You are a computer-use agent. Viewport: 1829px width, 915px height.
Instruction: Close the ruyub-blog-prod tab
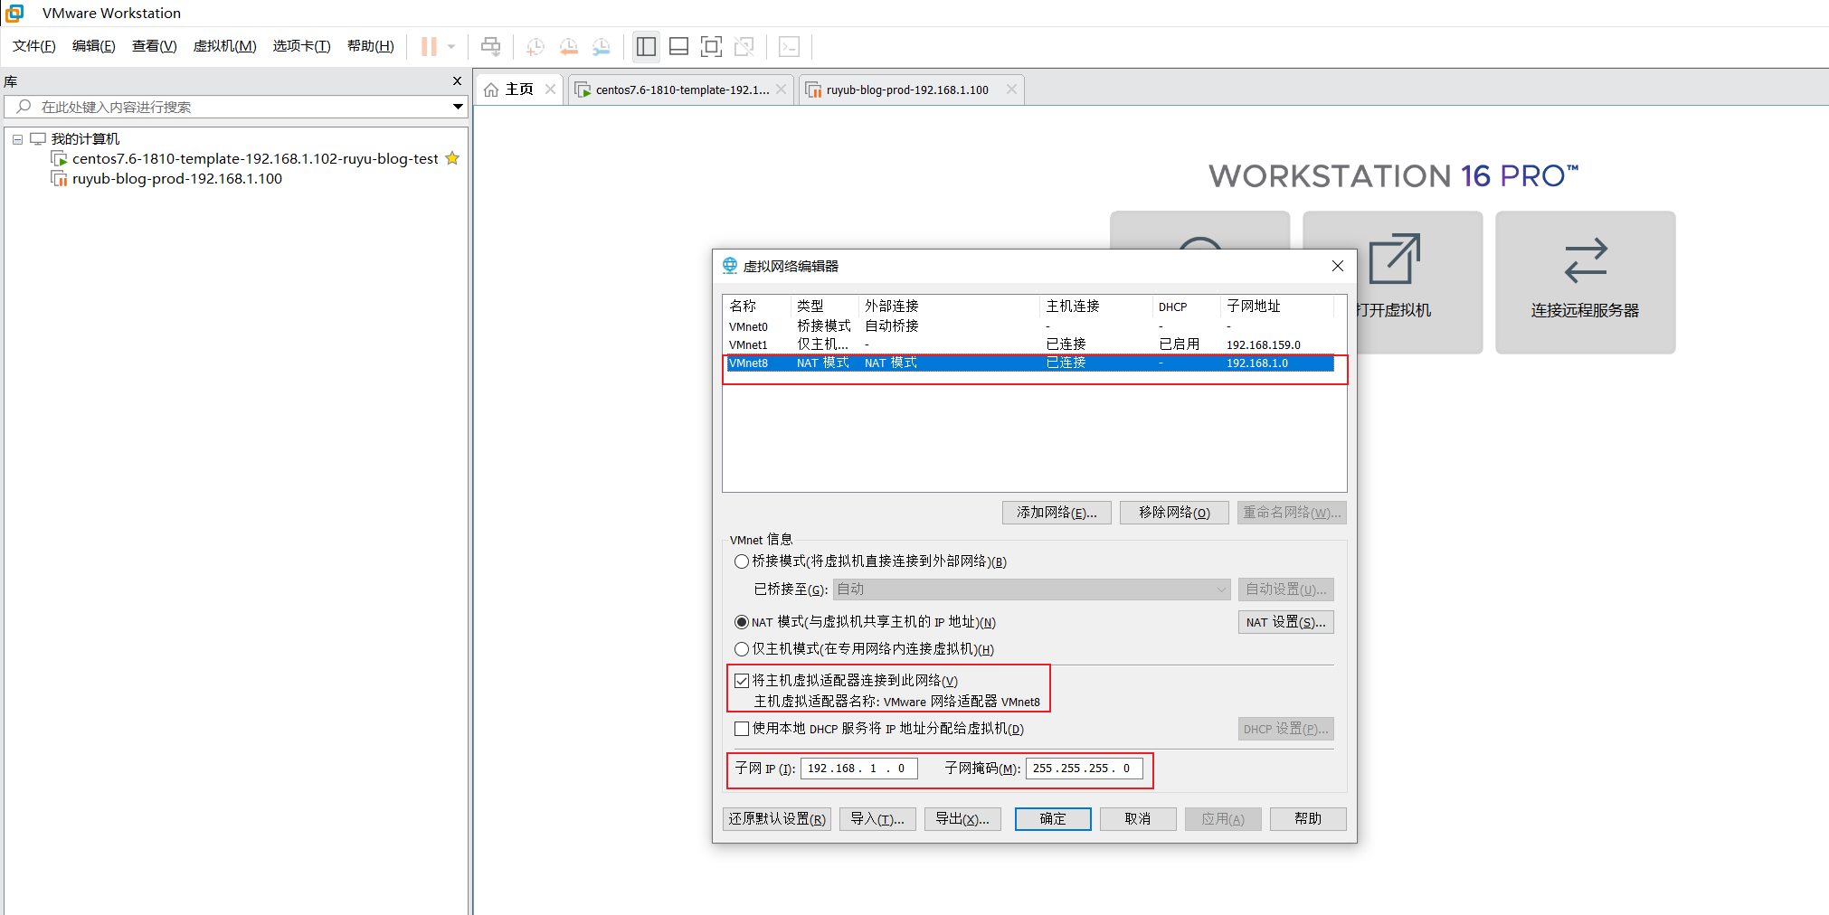1011,89
